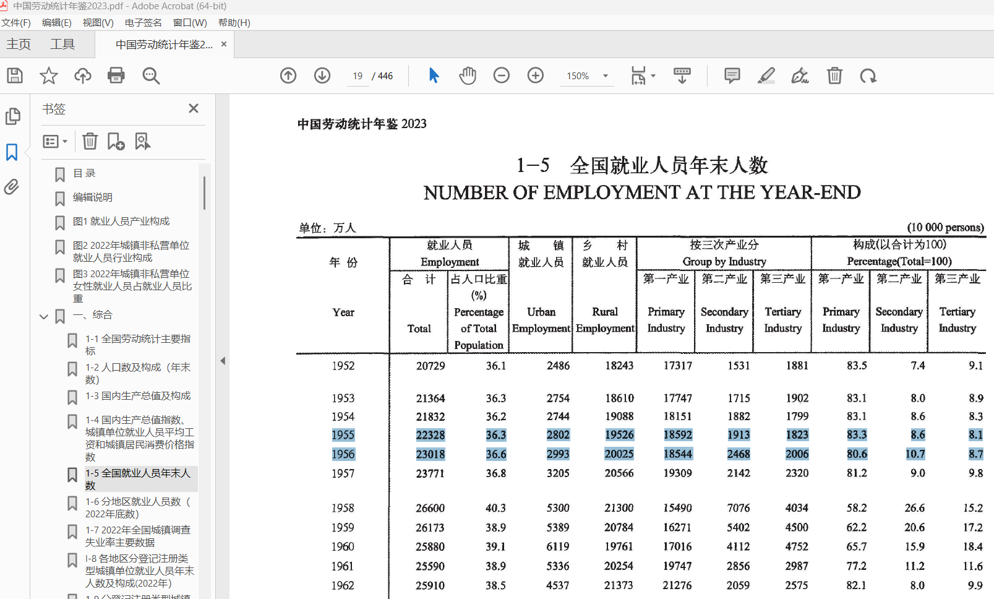Star this document as a favorite

click(48, 76)
